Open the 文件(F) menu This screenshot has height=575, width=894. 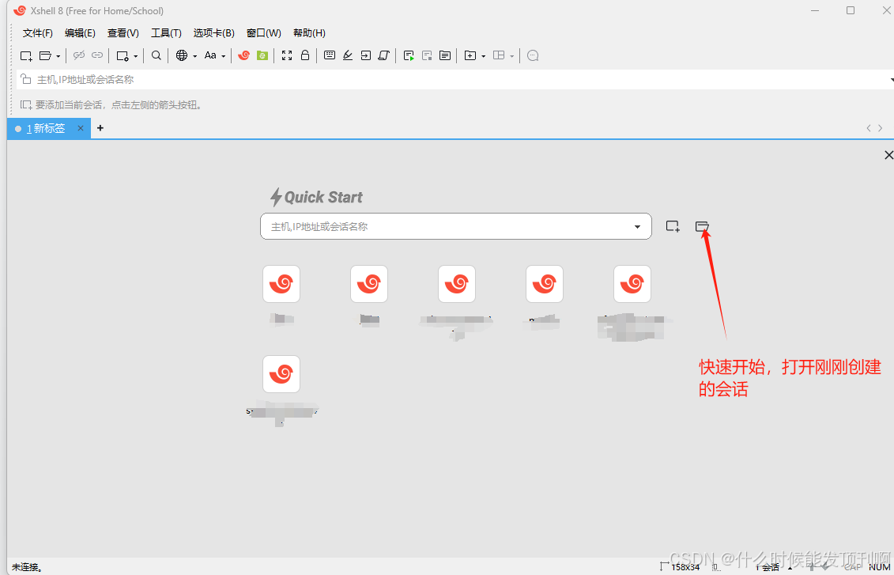pyautogui.click(x=38, y=33)
